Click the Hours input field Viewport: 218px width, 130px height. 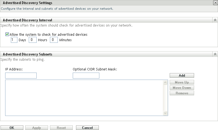click(33, 40)
